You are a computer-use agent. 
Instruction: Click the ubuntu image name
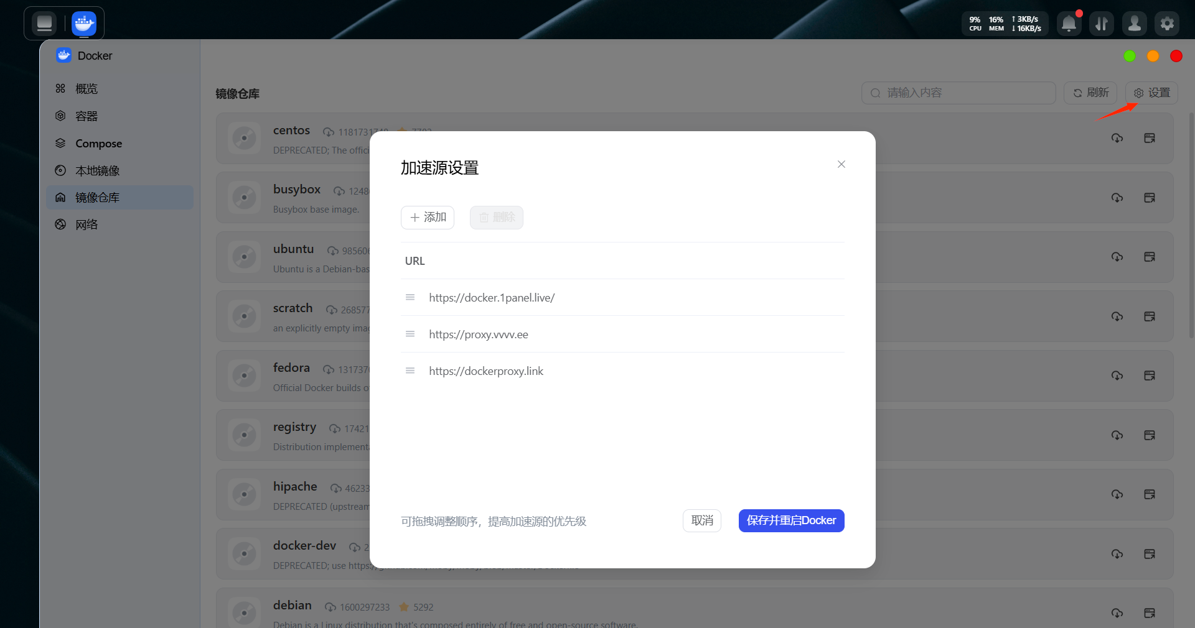tap(293, 249)
